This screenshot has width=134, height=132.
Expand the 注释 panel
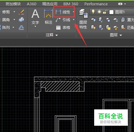coord(52,35)
